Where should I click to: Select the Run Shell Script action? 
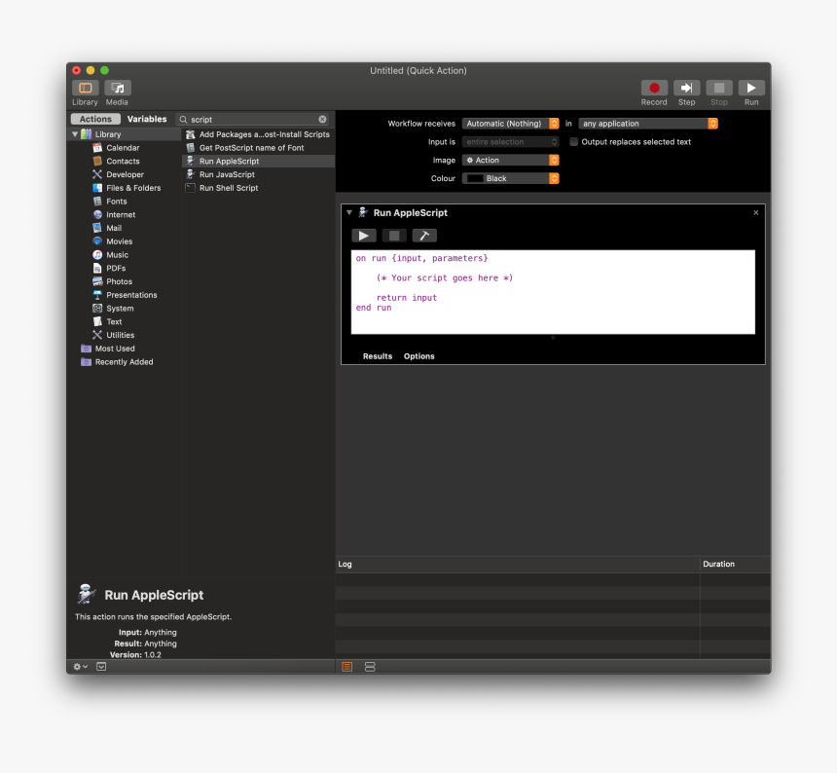point(258,188)
